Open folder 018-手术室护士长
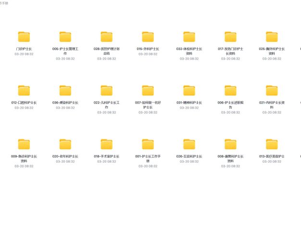 (107, 145)
